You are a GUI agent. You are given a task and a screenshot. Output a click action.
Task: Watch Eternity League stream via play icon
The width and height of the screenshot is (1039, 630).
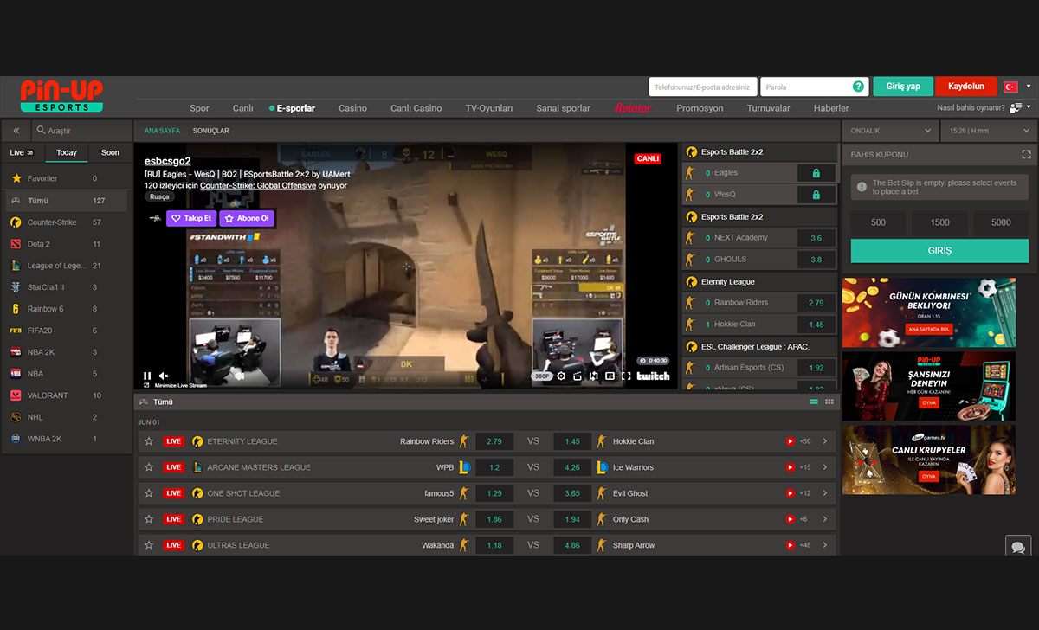coord(790,441)
